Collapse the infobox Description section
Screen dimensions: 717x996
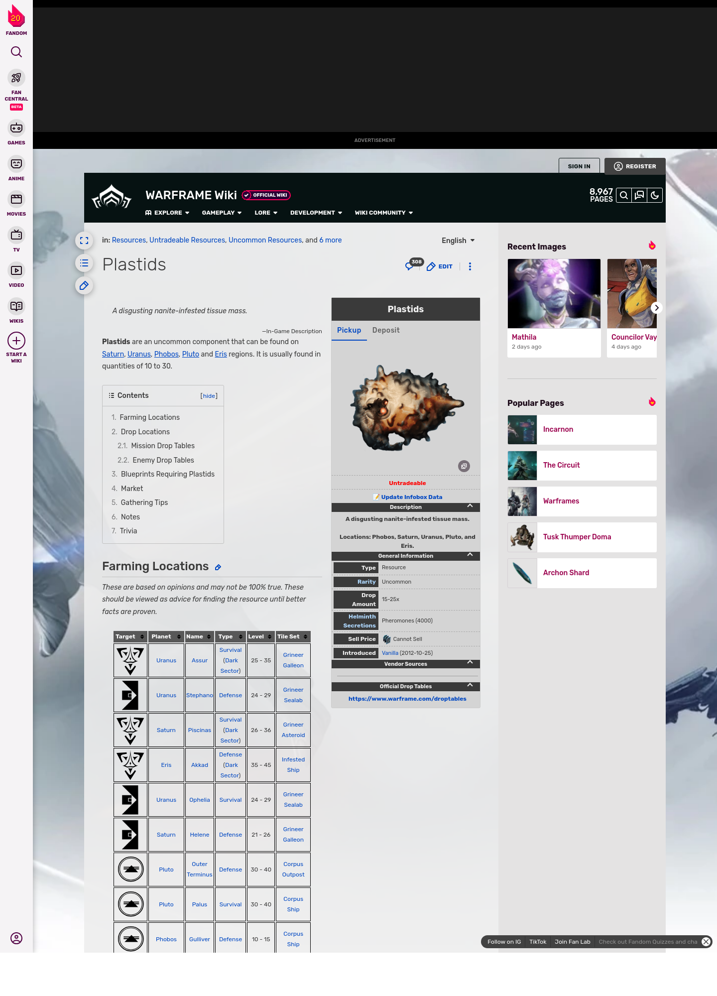(470, 506)
